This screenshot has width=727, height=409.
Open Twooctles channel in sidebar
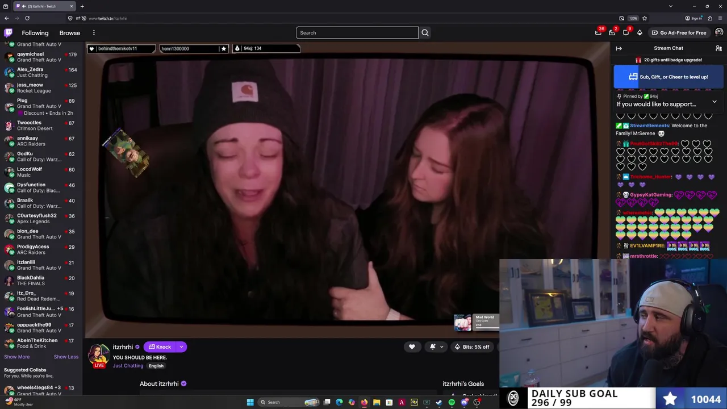point(40,125)
